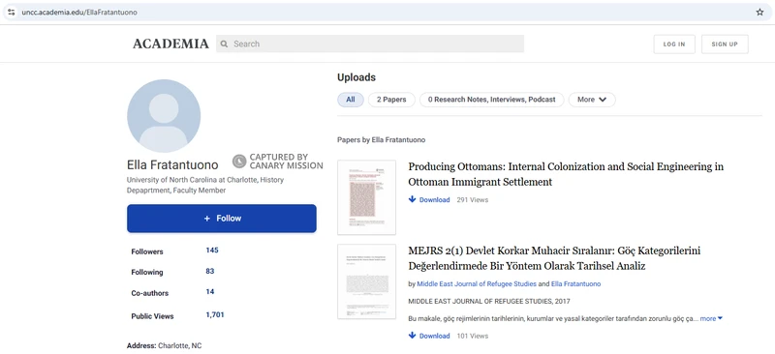
Task: Click Co-authors count 14
Action: (210, 292)
